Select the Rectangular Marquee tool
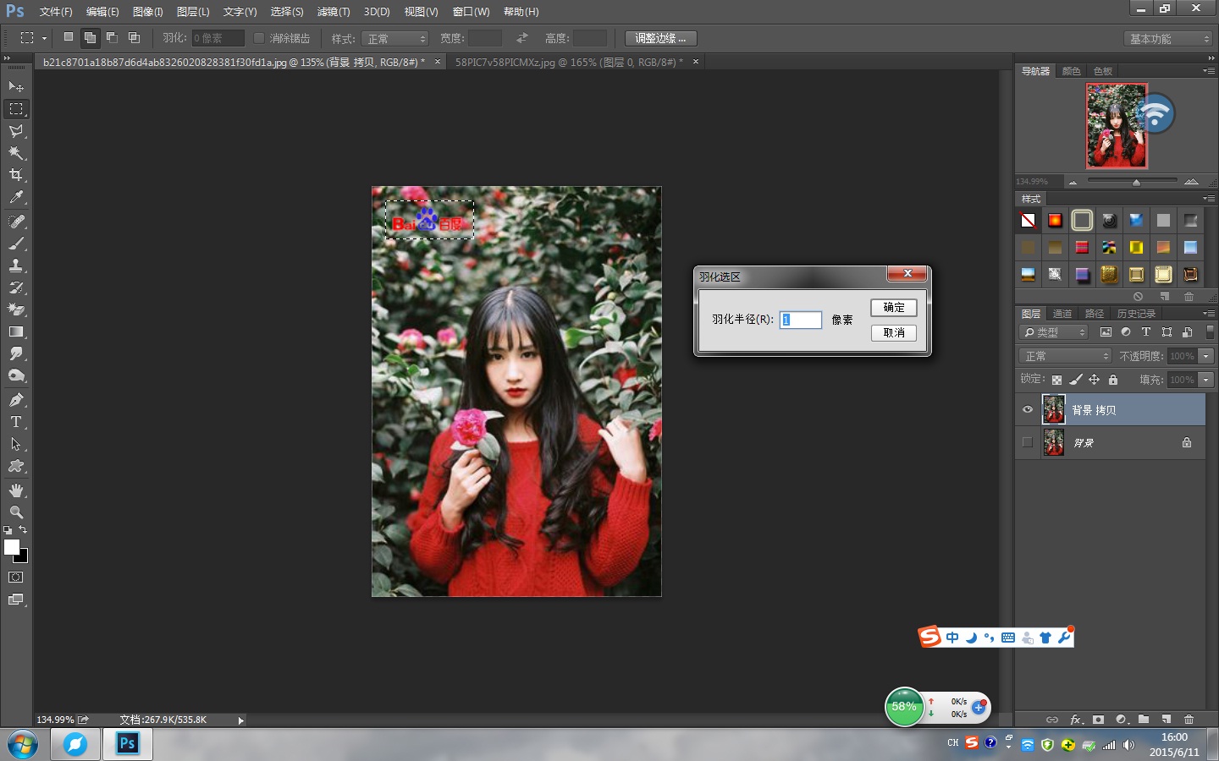 click(x=16, y=108)
